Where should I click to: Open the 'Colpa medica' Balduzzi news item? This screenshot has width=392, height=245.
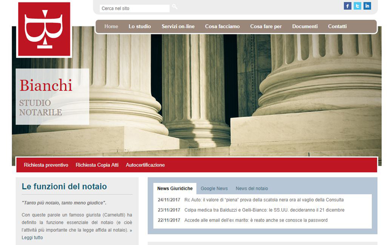[264, 210]
